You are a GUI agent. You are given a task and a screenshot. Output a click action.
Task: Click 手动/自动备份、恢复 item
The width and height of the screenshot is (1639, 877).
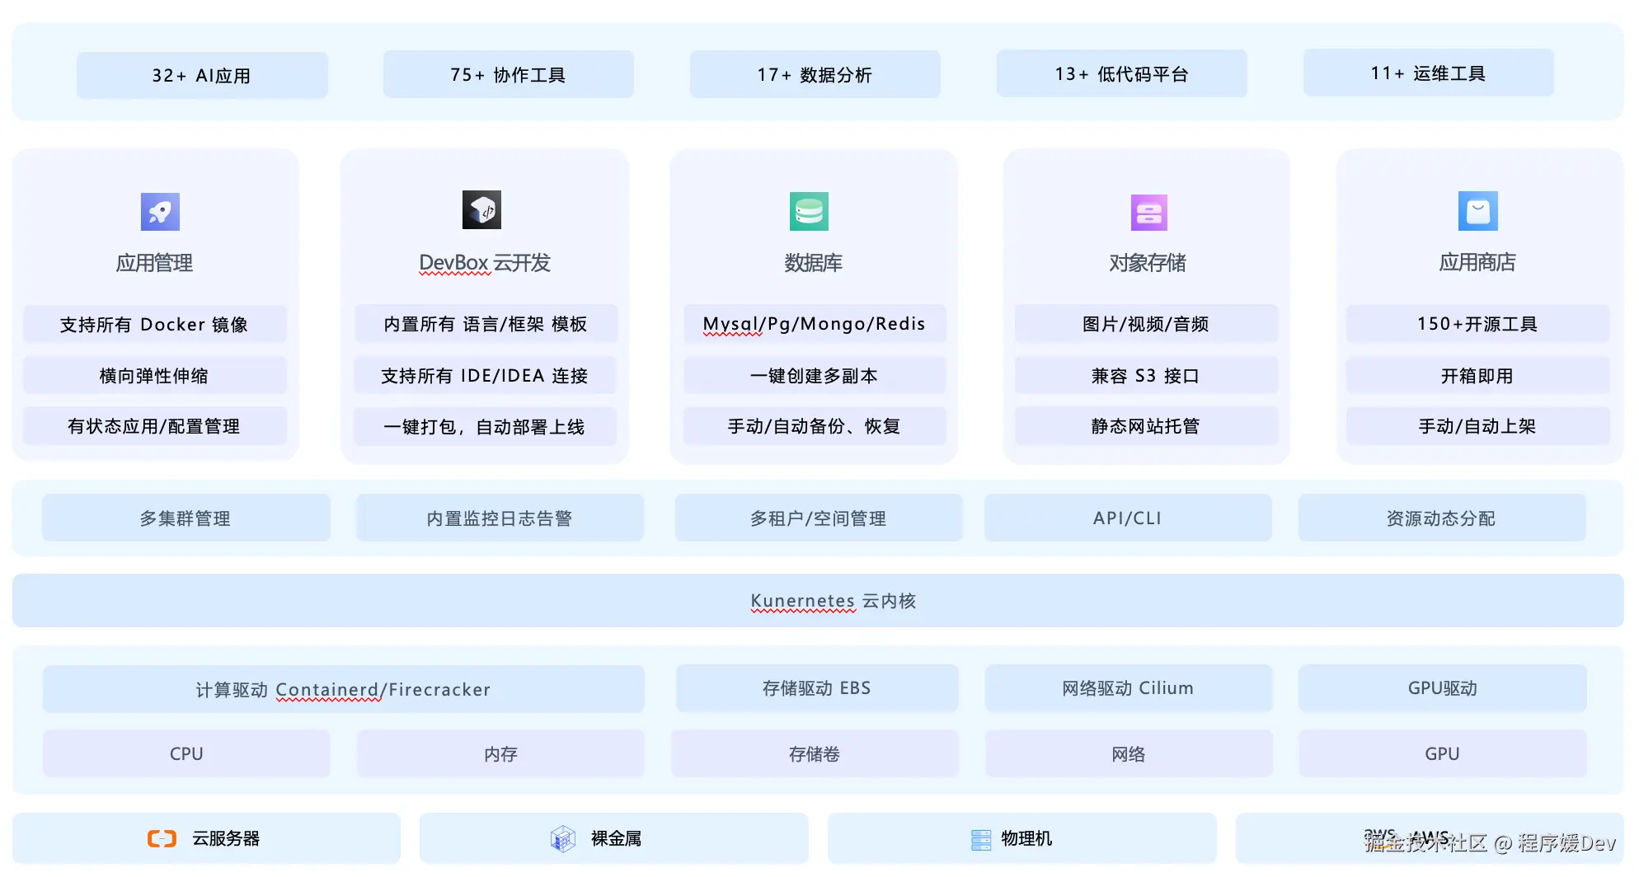[x=815, y=426]
